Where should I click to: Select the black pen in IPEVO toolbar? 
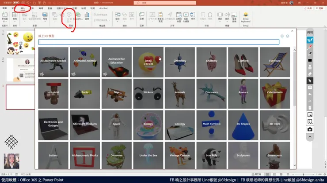coord(310,54)
